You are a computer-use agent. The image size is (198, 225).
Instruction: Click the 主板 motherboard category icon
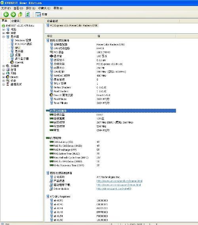tap(8, 33)
